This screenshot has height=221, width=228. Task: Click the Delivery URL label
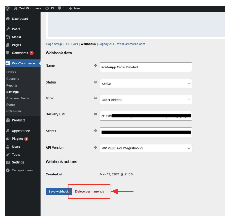click(x=56, y=114)
